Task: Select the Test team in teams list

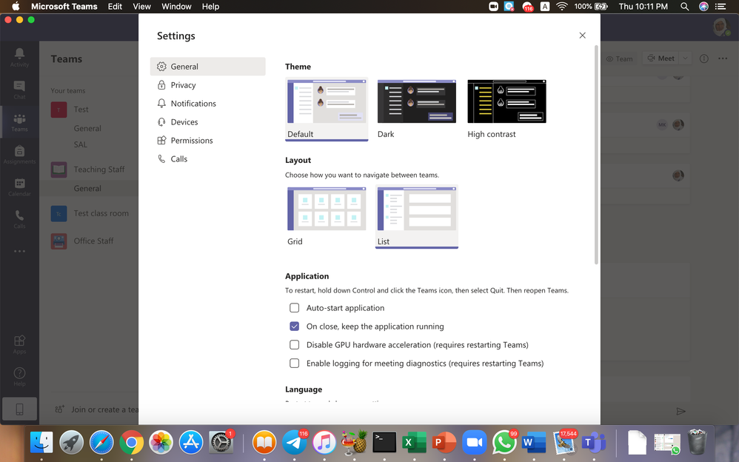Action: pyautogui.click(x=81, y=110)
